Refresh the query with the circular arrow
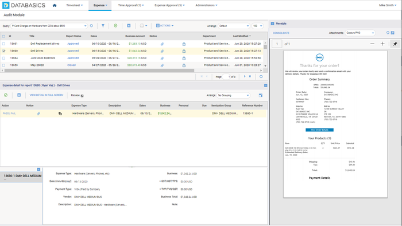 [91, 26]
